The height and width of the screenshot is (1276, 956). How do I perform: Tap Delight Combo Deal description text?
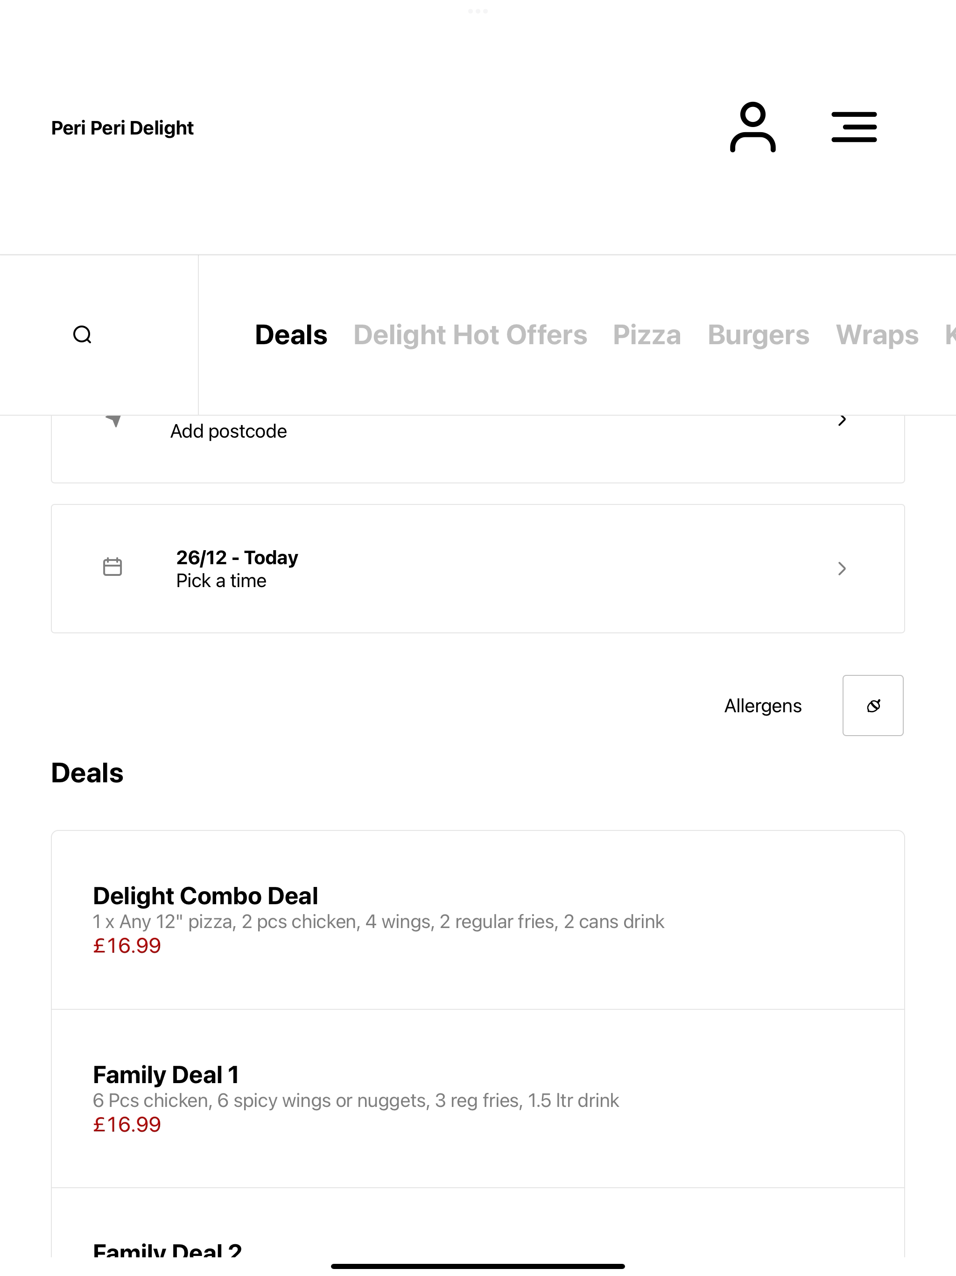pos(378,922)
